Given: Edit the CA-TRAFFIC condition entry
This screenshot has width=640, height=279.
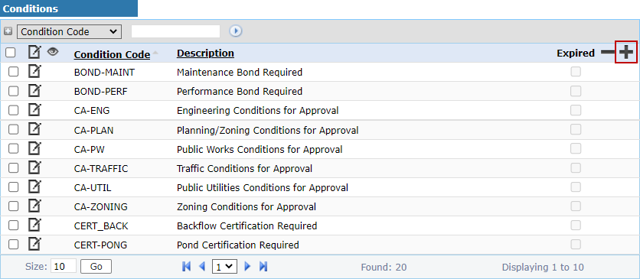Looking at the screenshot, I should point(34,168).
